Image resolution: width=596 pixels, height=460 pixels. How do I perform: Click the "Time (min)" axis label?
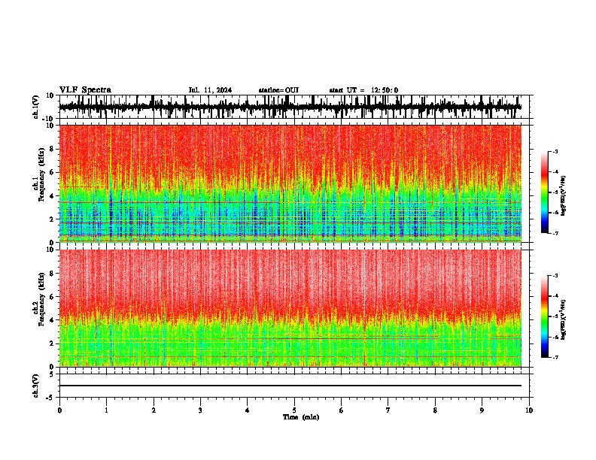point(301,417)
